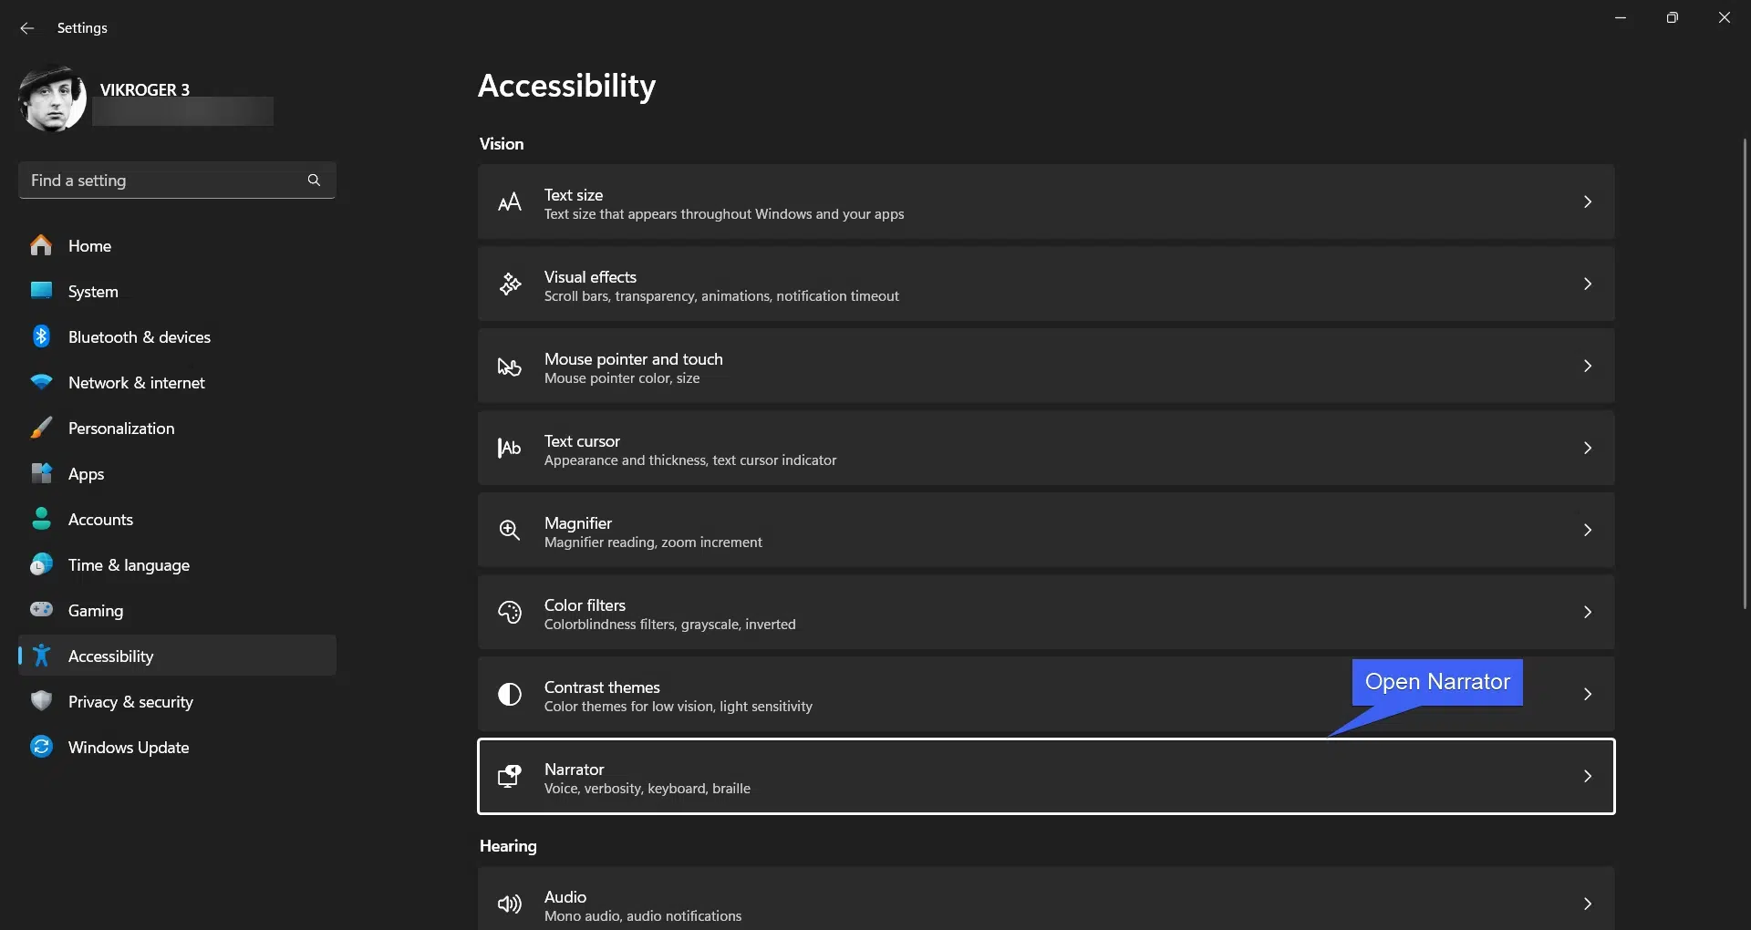Screen dimensions: 1751x930
Task: Expand Mouse pointer and touch chevron
Action: tap(1587, 367)
